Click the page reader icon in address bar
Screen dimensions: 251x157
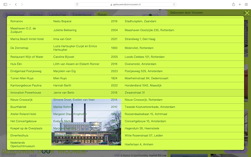click(78, 4)
